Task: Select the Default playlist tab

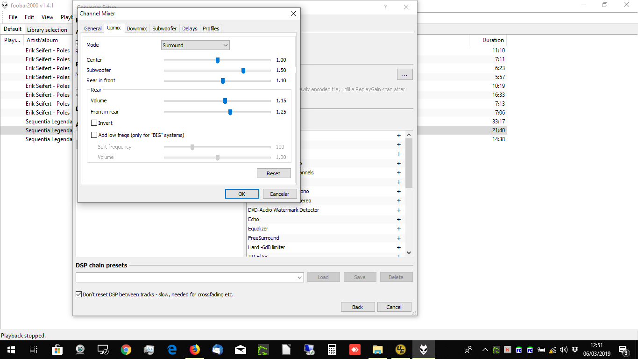Action: point(13,29)
